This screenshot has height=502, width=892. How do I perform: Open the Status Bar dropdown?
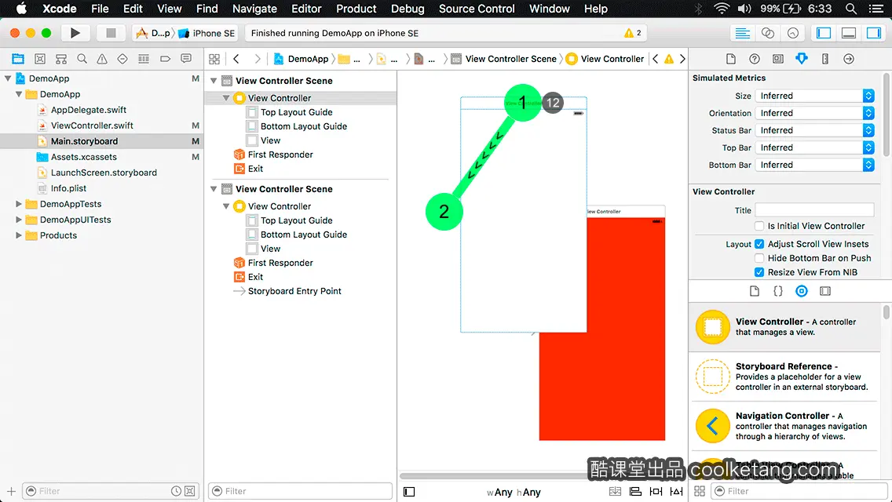(814, 130)
